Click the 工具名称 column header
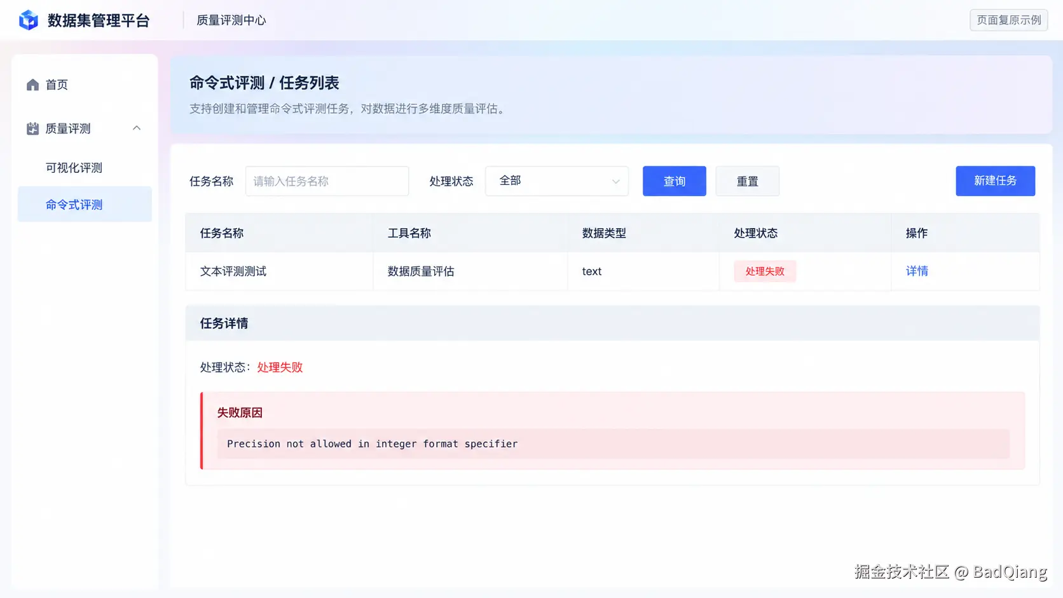 click(x=409, y=233)
